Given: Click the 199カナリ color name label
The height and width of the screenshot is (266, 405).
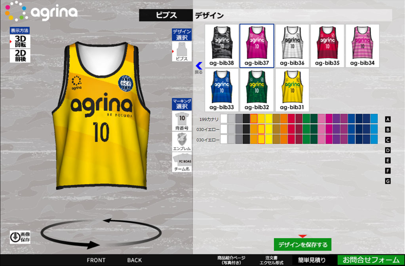Looking at the screenshot, I should tap(209, 119).
